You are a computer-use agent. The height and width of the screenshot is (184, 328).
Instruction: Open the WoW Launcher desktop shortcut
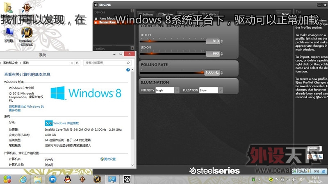(27, 36)
